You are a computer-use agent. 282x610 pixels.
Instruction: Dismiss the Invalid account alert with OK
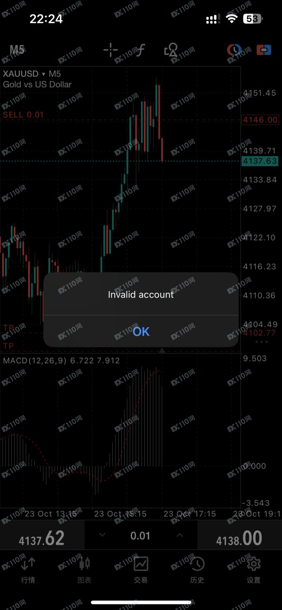coord(141,331)
